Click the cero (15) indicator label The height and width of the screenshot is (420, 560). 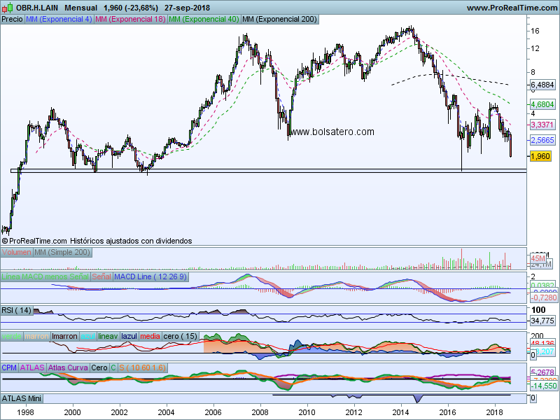point(181,336)
